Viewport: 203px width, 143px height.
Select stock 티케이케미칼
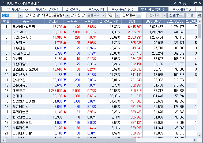point(22,133)
